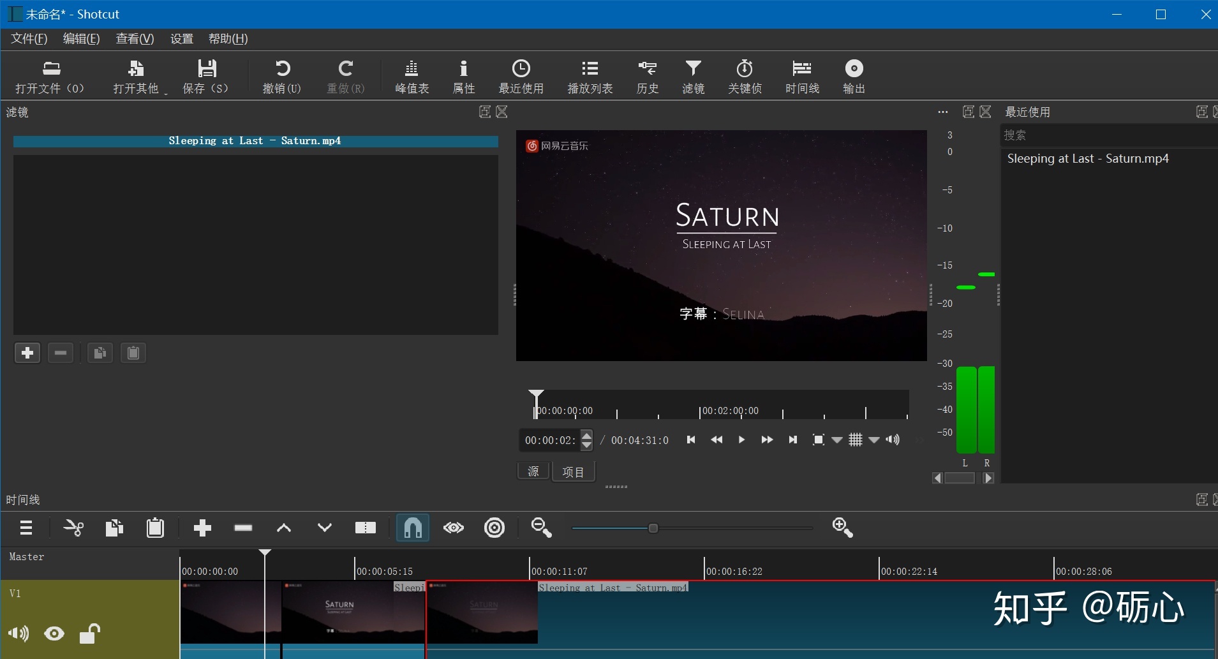Paste filters in Filters panel

click(x=133, y=353)
